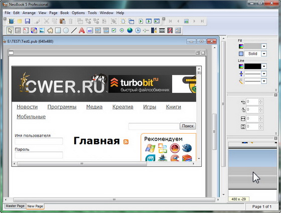The width and height of the screenshot is (281, 213).
Task: Open the Новости link
Action: (x=27, y=107)
